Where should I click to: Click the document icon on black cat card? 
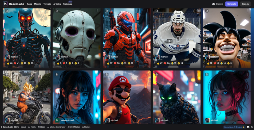coord(157,74)
